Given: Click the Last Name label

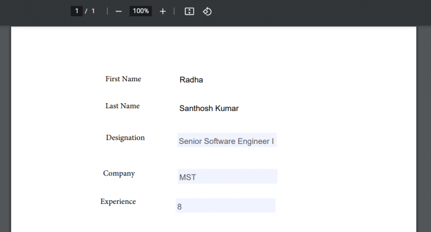Looking at the screenshot, I should pyautogui.click(x=122, y=106).
